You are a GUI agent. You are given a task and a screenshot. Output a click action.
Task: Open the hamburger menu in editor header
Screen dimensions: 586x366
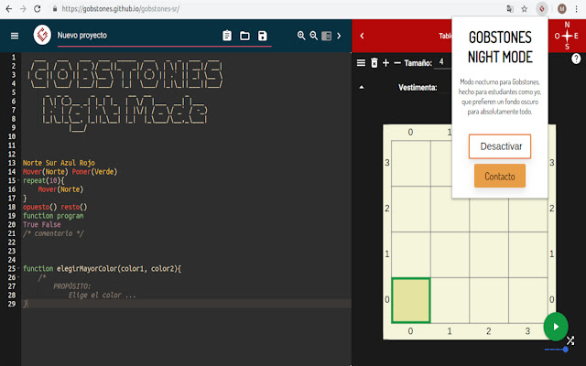[x=15, y=36]
